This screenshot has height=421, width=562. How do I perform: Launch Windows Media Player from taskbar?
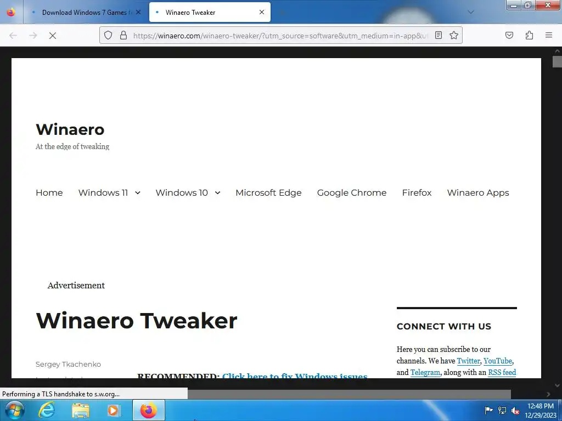113,410
